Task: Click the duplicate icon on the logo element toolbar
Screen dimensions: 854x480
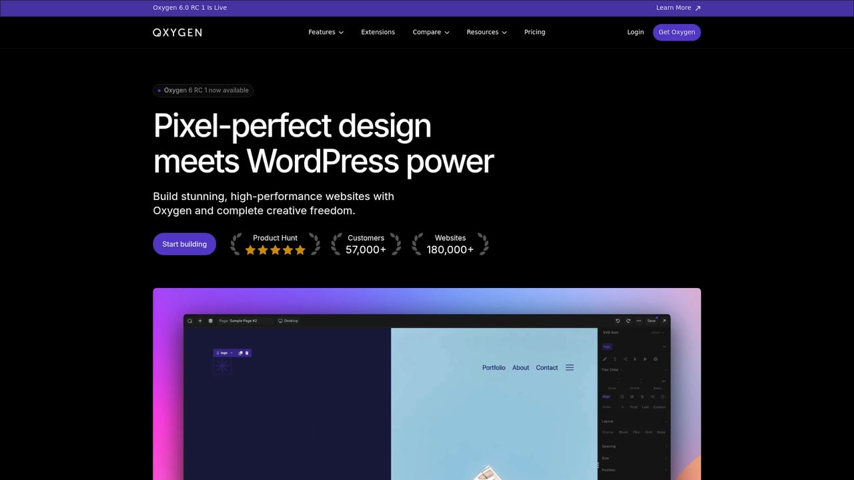Action: click(x=240, y=353)
